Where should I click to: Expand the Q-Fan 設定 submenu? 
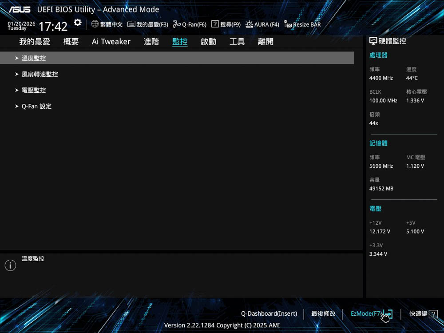[36, 107]
